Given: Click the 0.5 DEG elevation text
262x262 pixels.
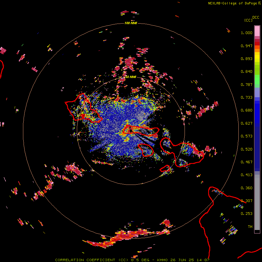Looking at the screenshot, I should tap(140, 260).
